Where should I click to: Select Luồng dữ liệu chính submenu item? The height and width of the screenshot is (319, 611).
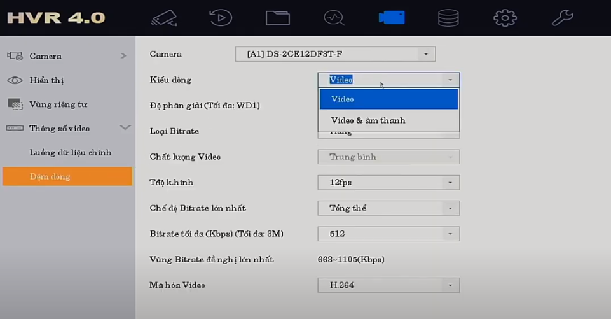tap(70, 153)
